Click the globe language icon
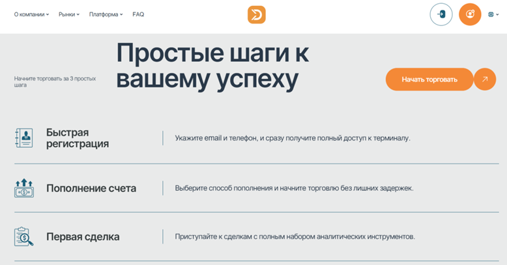The width and height of the screenshot is (507, 265). [x=490, y=14]
